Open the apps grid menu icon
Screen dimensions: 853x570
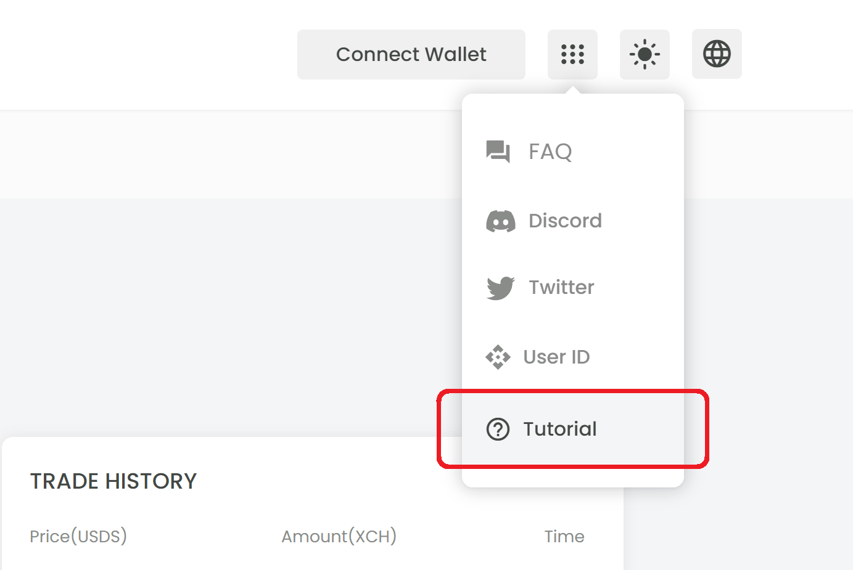572,54
